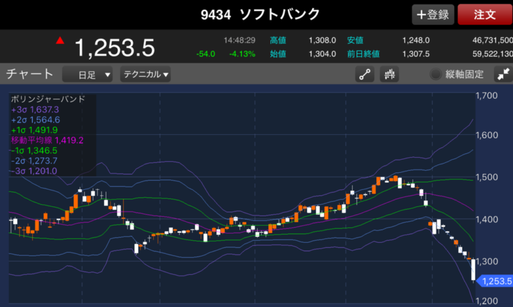Click the 1,700 axis label

(x=487, y=96)
